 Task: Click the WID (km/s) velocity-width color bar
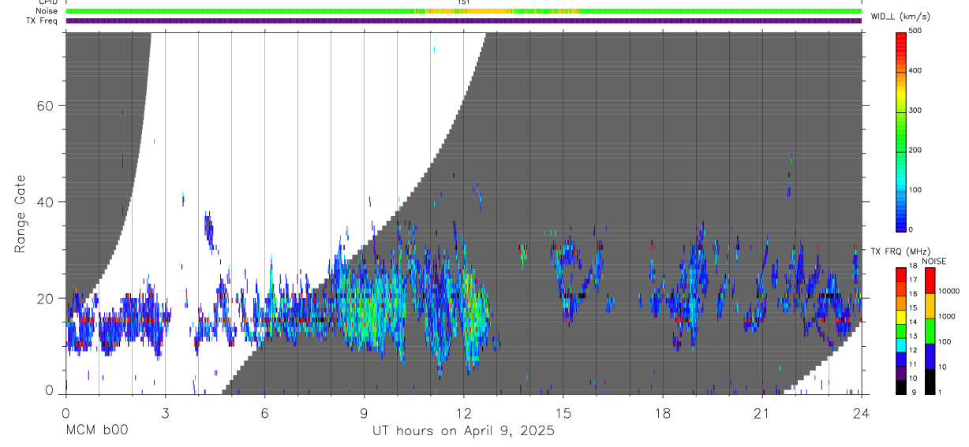901,131
